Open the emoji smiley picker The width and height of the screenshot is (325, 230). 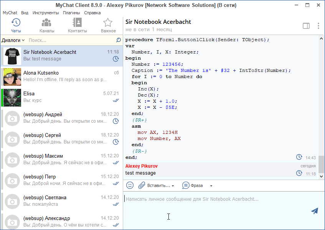[x=130, y=185]
